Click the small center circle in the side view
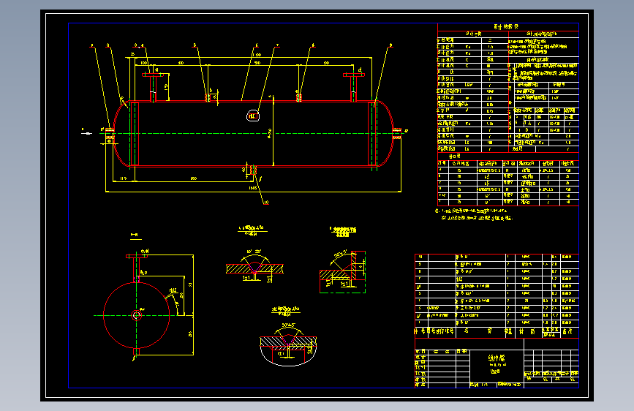Screen dimensions: 634x411 [137, 315]
